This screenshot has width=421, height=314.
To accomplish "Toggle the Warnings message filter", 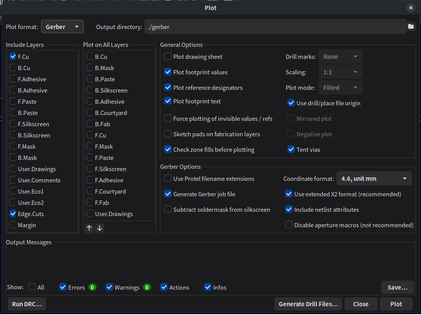I will (109, 287).
